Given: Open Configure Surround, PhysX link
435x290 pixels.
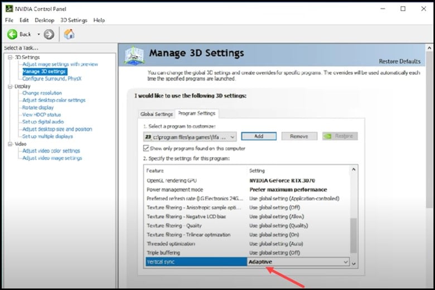Looking at the screenshot, I should [x=51, y=79].
